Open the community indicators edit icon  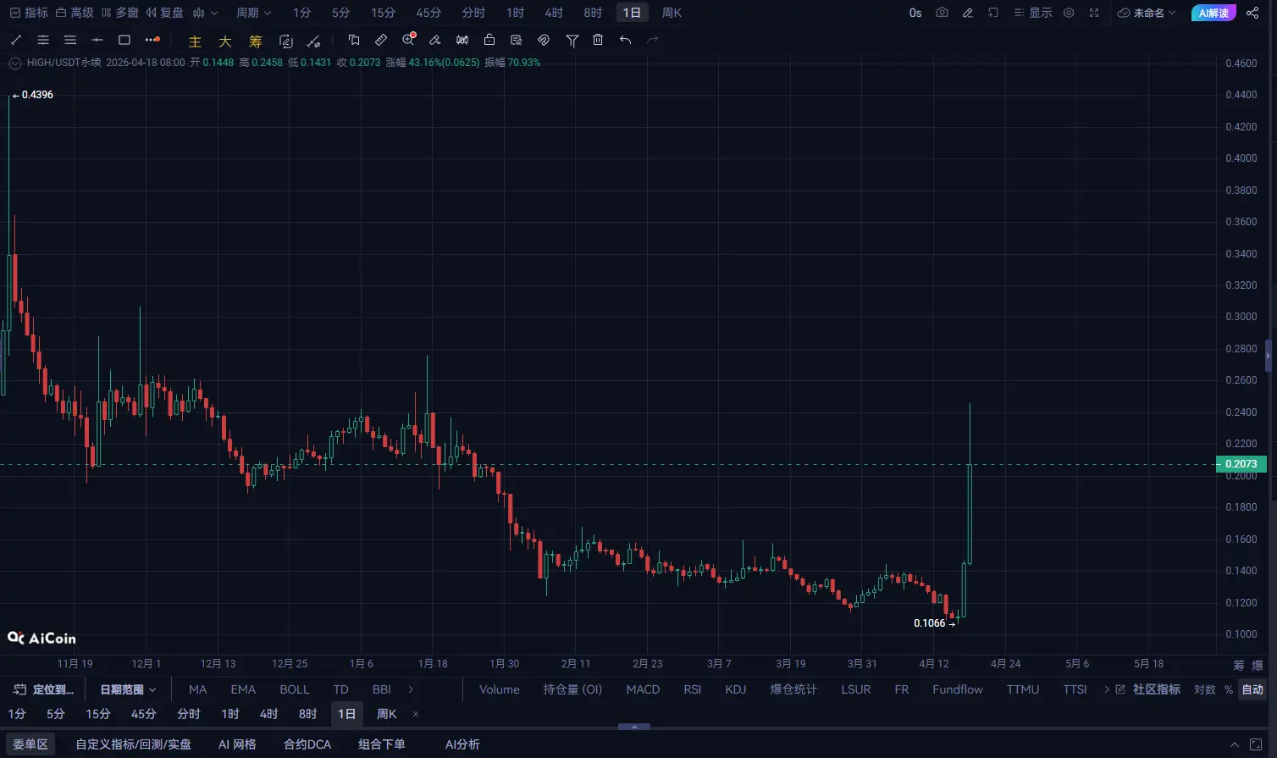click(1119, 689)
